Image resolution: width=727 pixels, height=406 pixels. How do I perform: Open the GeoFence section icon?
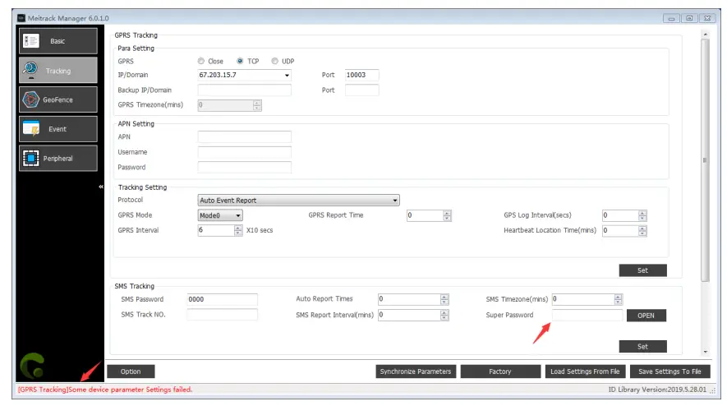[30, 99]
